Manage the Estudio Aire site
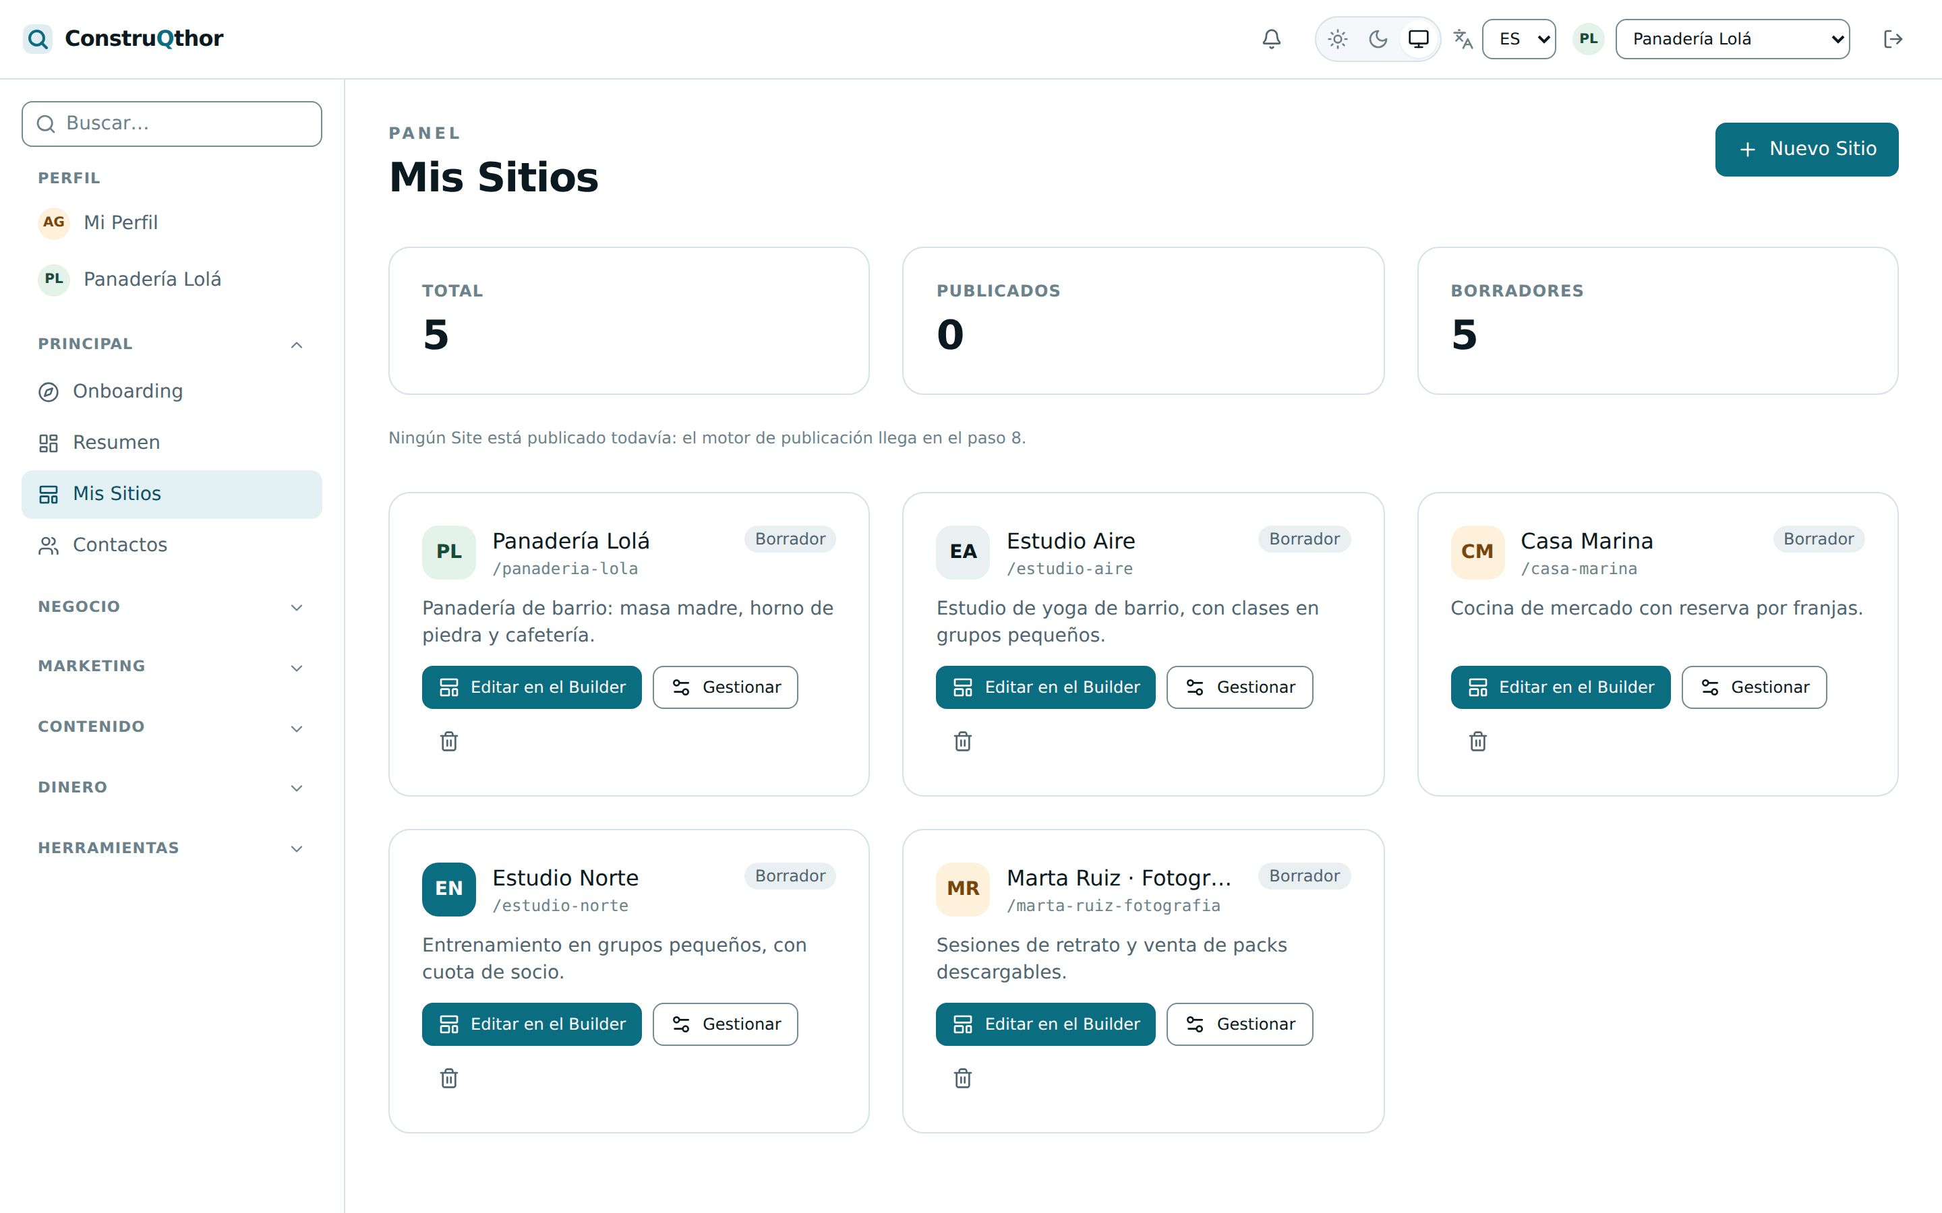1942x1213 pixels. click(1239, 687)
